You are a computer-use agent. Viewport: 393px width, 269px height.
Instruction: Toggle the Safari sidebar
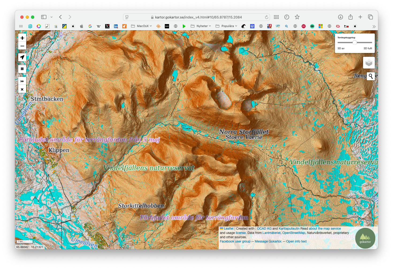click(44, 17)
